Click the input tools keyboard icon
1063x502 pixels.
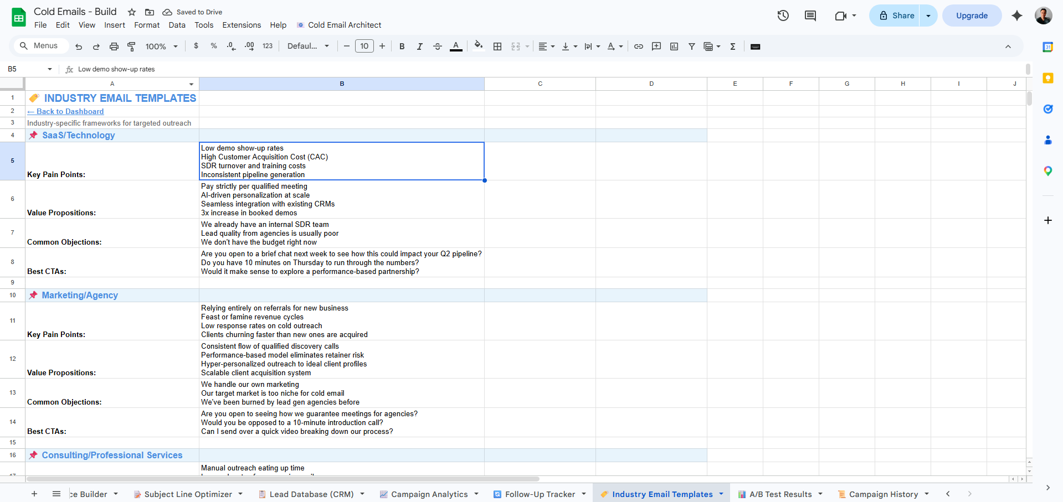tap(756, 46)
